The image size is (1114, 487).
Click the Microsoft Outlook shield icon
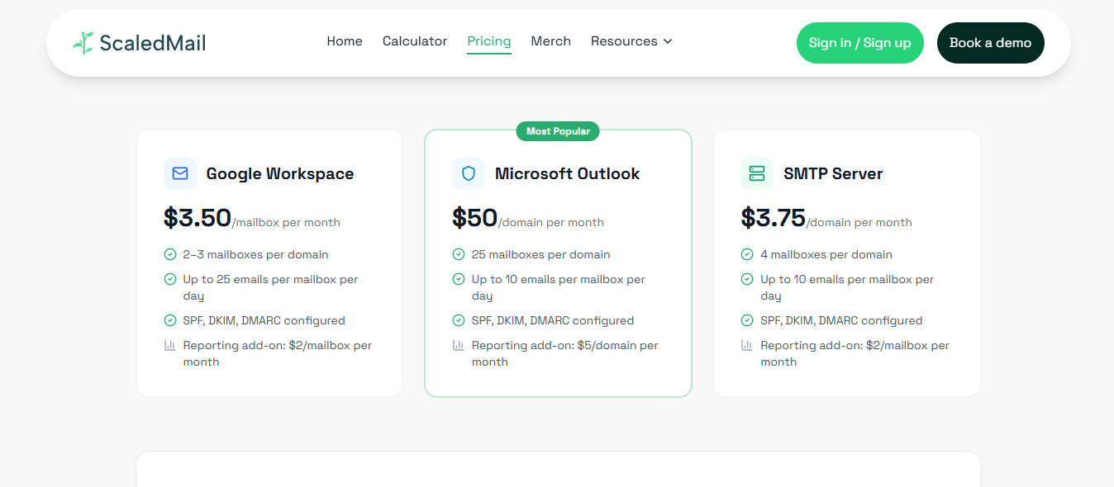click(x=469, y=173)
